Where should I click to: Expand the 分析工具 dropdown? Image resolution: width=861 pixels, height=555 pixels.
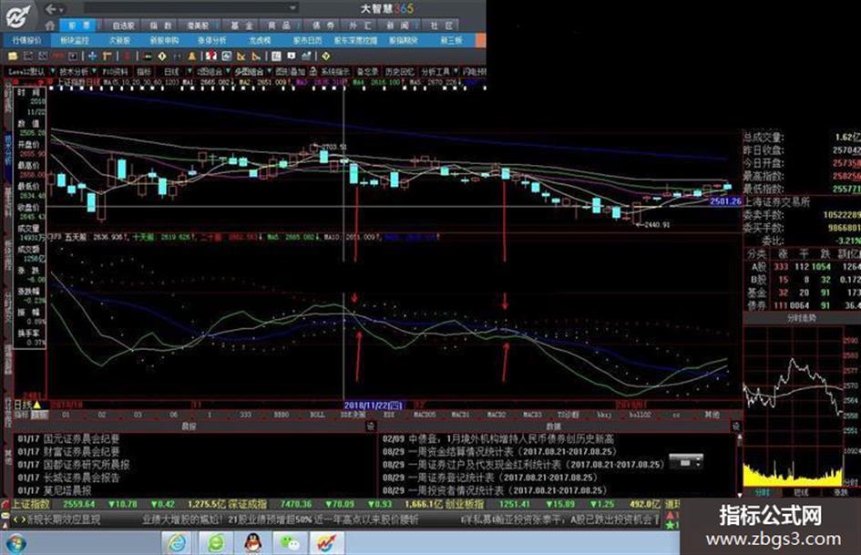[x=456, y=71]
